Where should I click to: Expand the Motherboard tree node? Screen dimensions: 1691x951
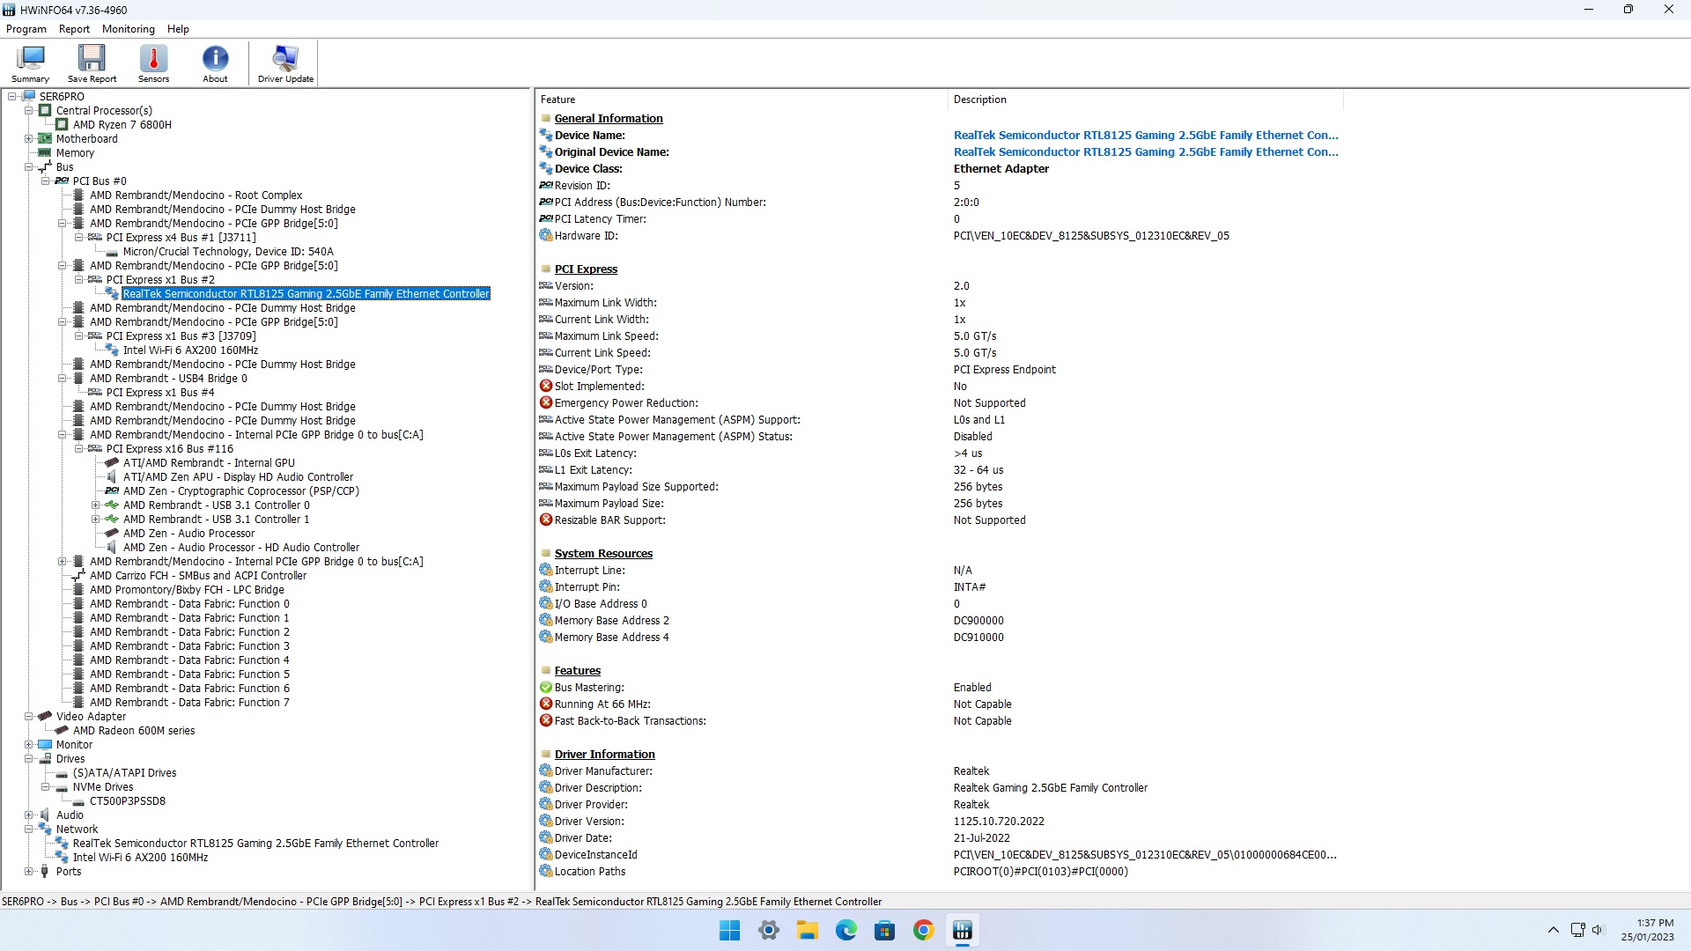(x=29, y=139)
